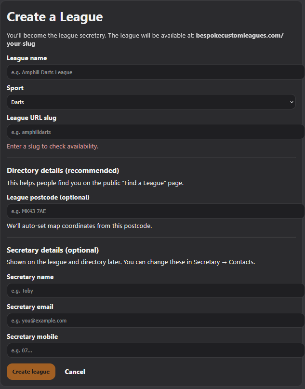Click the League postcode text box
The height and width of the screenshot is (389, 305).
tap(154, 211)
